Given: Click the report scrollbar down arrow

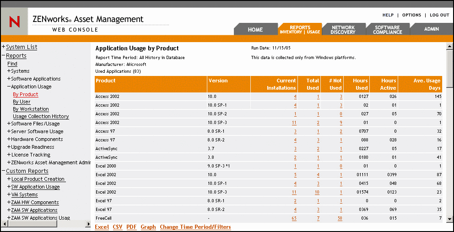Looking at the screenshot, I should click(450, 219).
